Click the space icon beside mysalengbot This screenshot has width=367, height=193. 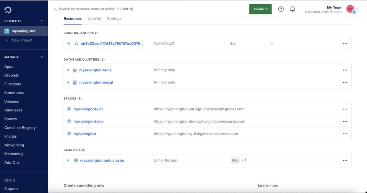pos(69,133)
